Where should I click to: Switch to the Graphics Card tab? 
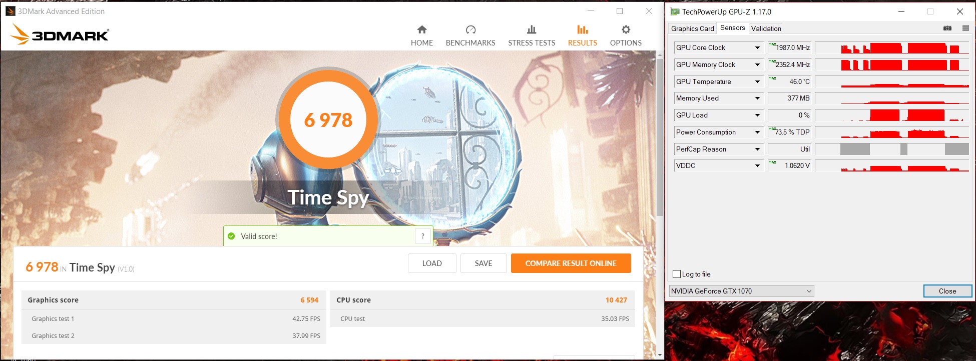(x=693, y=28)
